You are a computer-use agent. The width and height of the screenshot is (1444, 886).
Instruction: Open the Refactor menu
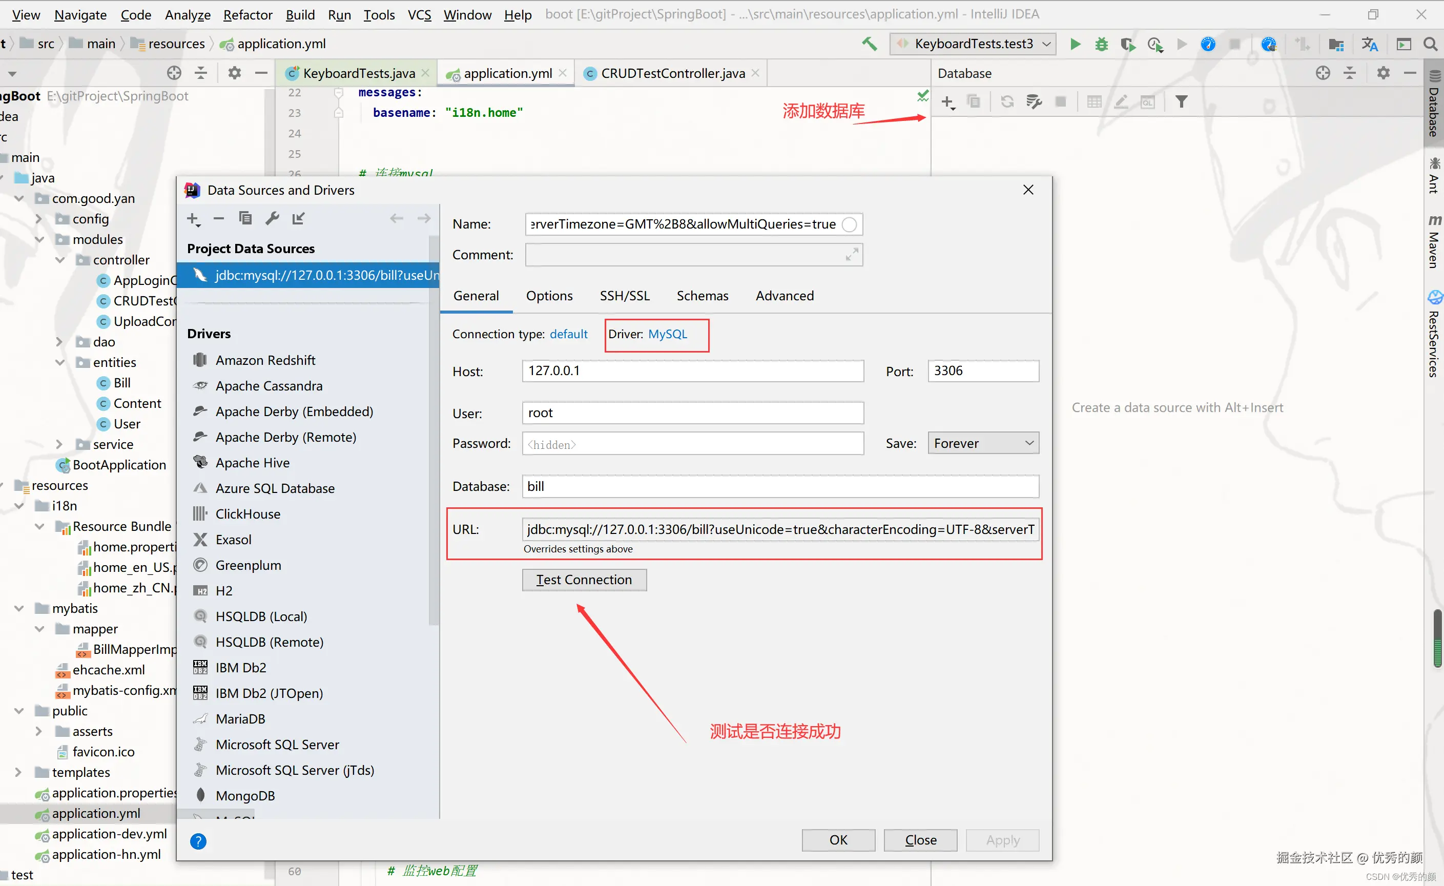(x=248, y=15)
